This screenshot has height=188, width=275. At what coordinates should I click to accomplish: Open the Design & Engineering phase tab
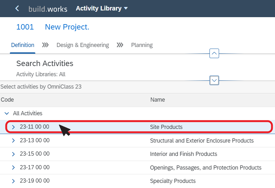[x=83, y=45]
